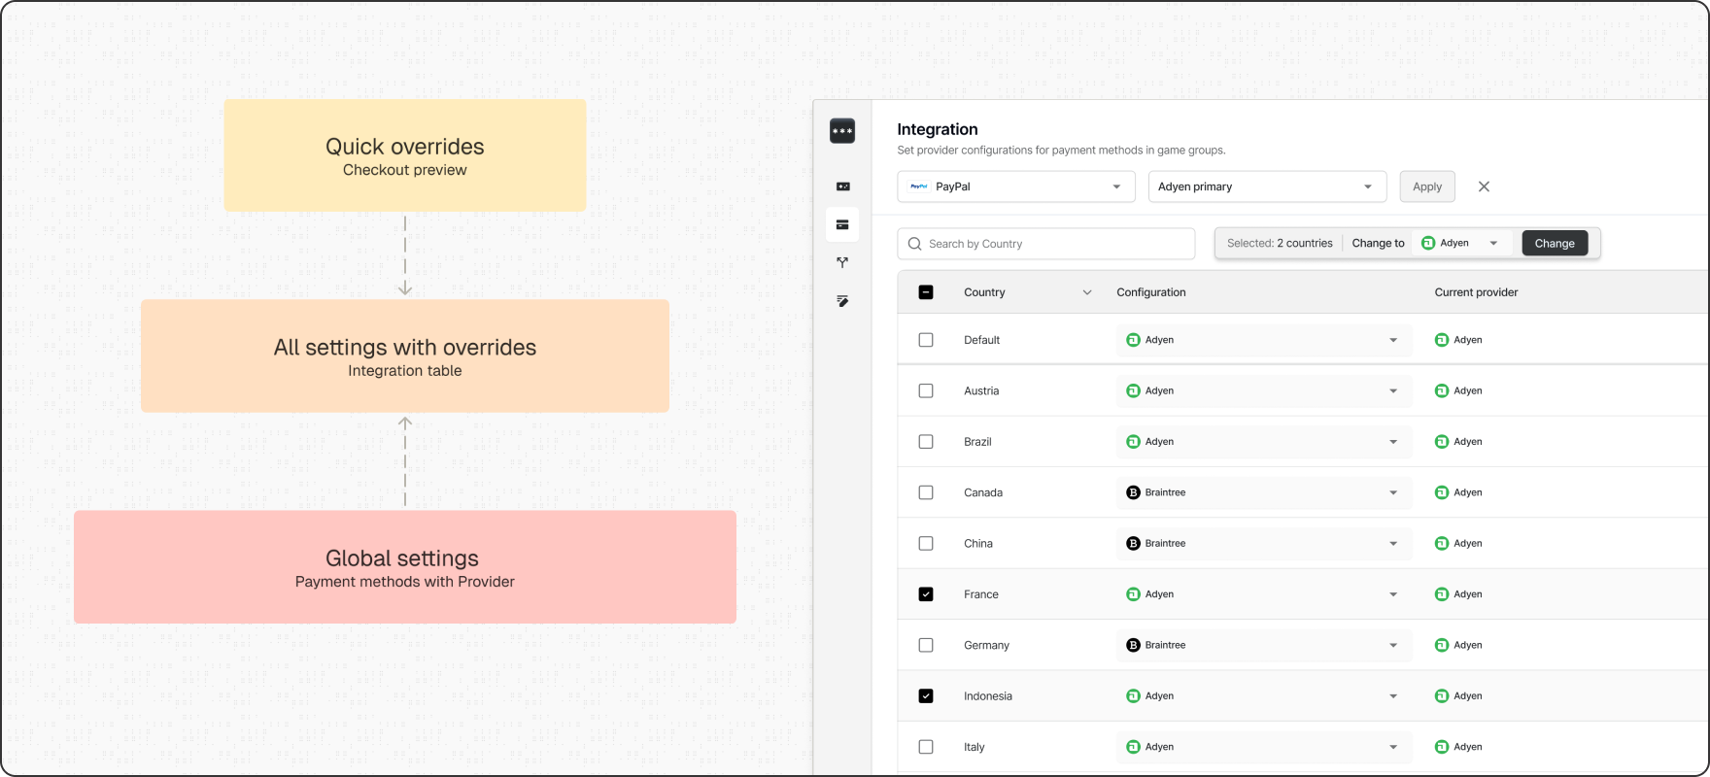Uncheck the Indonesia row checkbox
Viewport: 1710px width, 777px height.
point(926,696)
